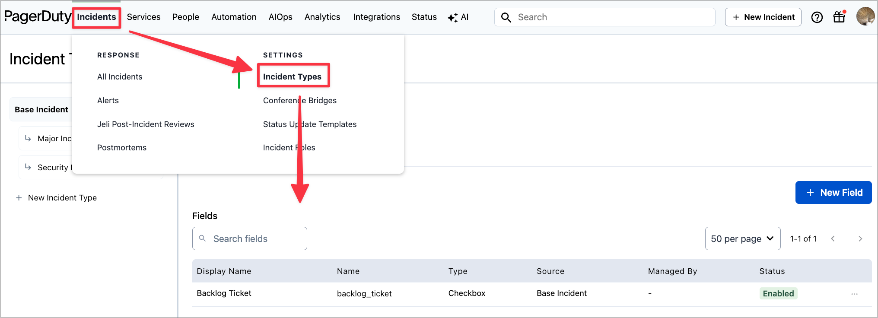
Task: Open the Status menu
Action: (424, 17)
